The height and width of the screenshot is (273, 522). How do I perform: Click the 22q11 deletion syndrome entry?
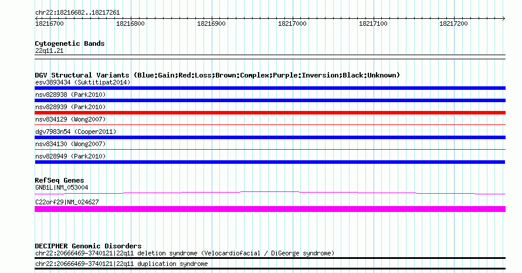[x=185, y=254]
